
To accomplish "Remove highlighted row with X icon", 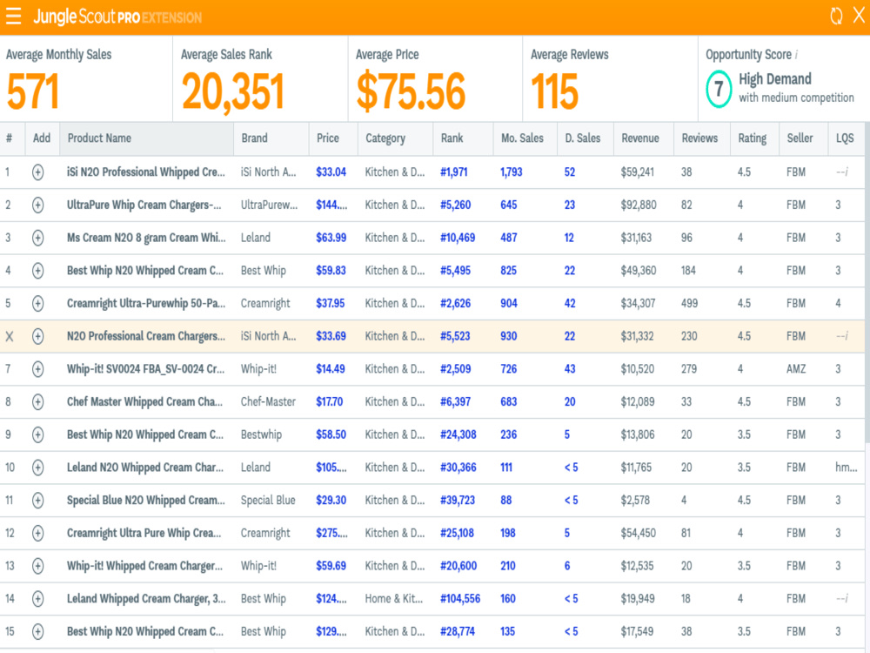I will (10, 336).
